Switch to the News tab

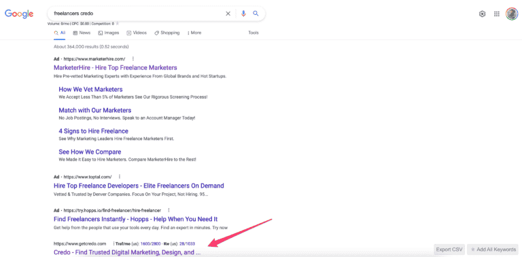(x=82, y=33)
